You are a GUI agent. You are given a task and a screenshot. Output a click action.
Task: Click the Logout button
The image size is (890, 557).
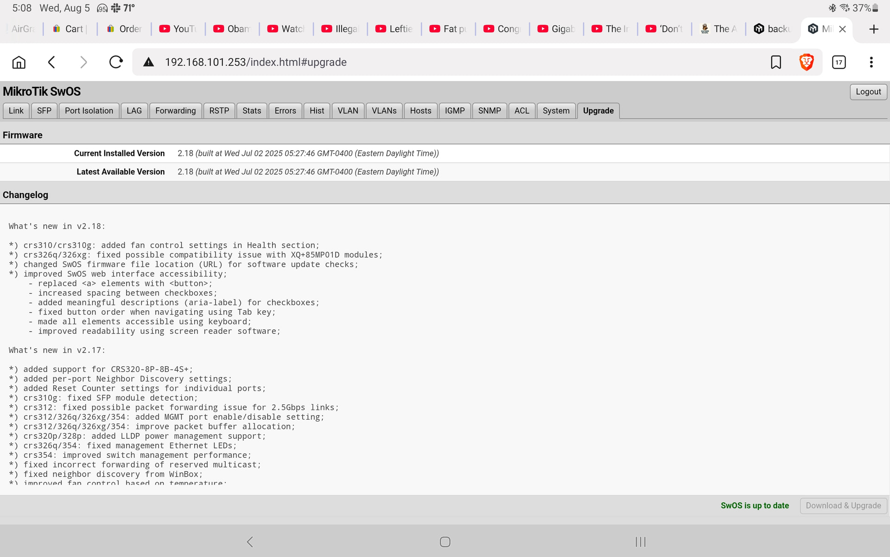point(868,92)
